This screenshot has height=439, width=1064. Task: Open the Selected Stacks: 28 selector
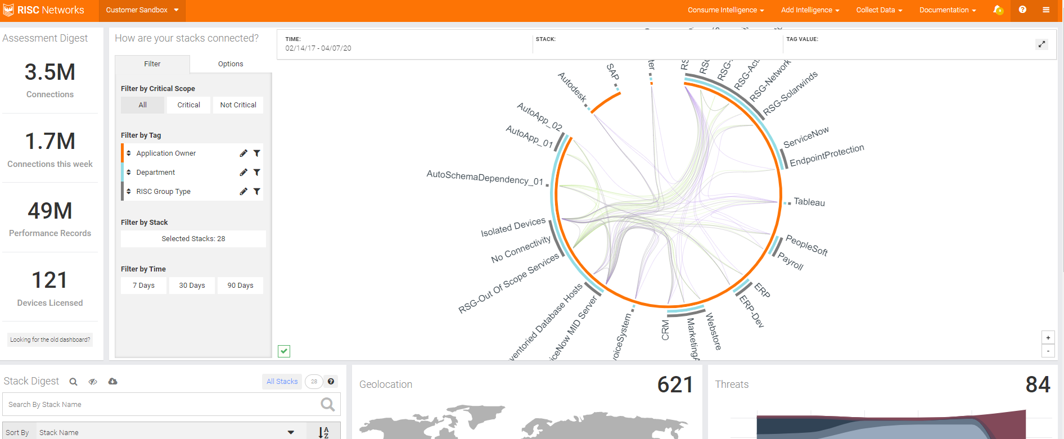pos(193,239)
